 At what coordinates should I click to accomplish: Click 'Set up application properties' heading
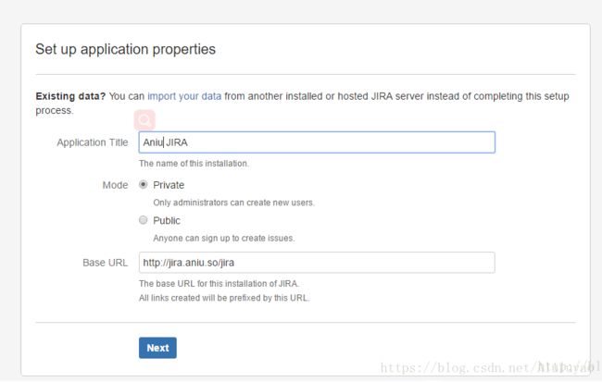(126, 49)
